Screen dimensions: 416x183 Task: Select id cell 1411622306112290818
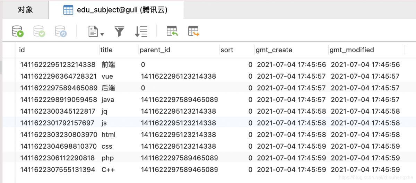click(58, 158)
